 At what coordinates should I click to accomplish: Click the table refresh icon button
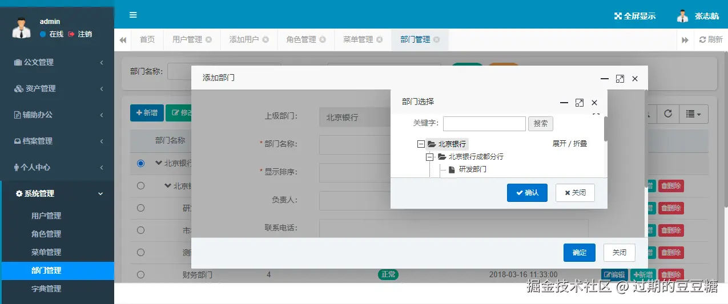click(x=667, y=114)
